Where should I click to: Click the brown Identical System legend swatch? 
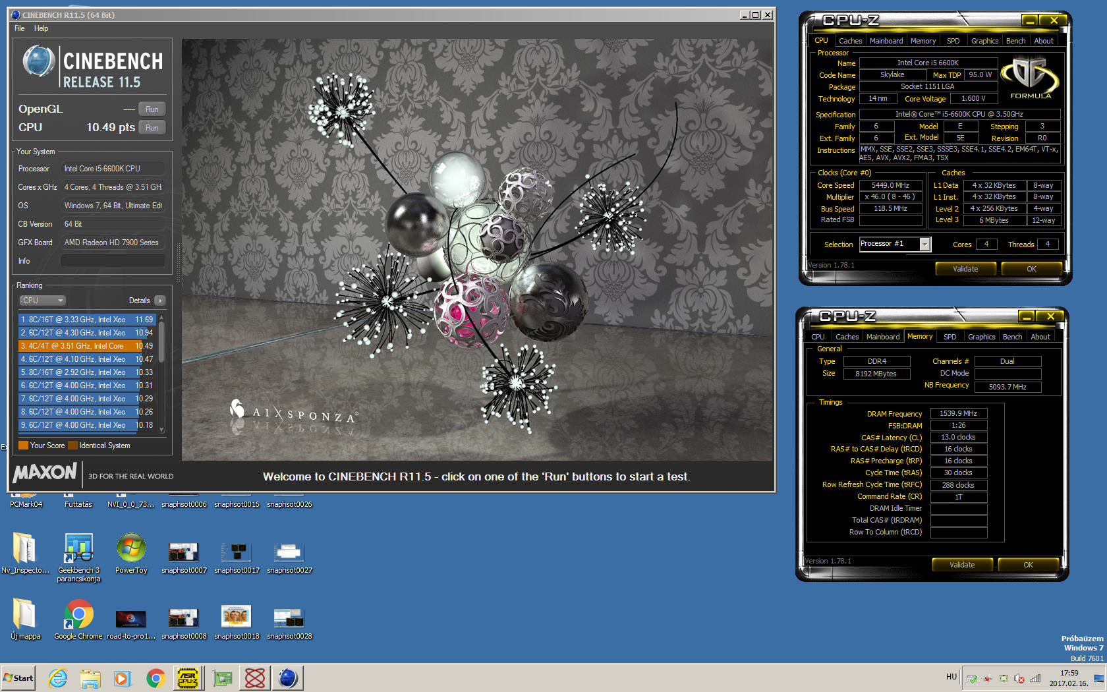click(72, 446)
